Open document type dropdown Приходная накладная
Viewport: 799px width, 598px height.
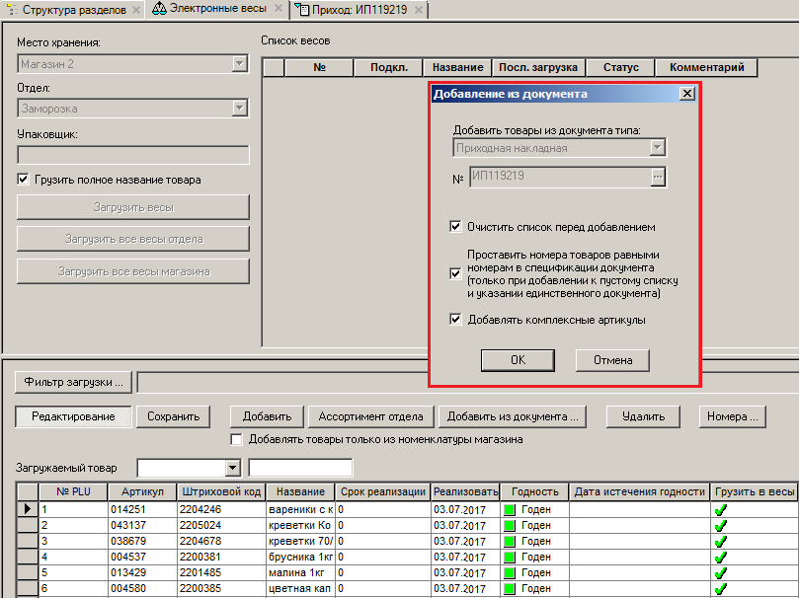[658, 148]
